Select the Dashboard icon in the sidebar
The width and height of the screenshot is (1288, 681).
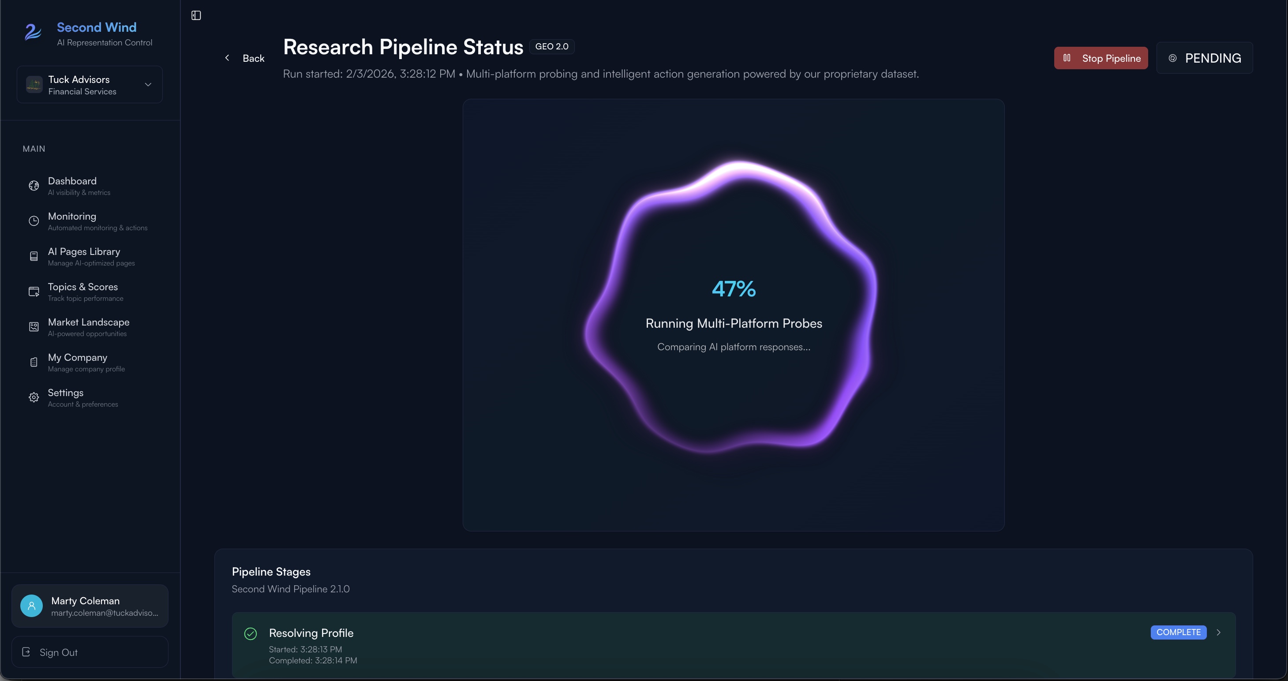click(34, 185)
